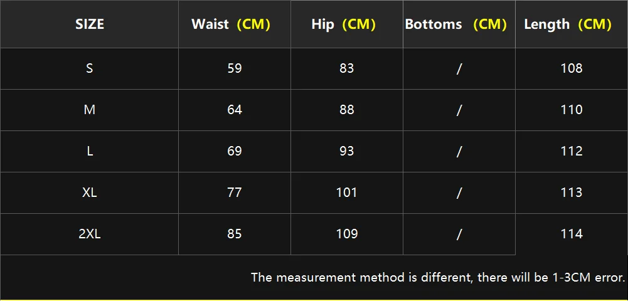Click the Bottoms slash cell in M row
The height and width of the screenshot is (301, 628).
pyautogui.click(x=459, y=110)
